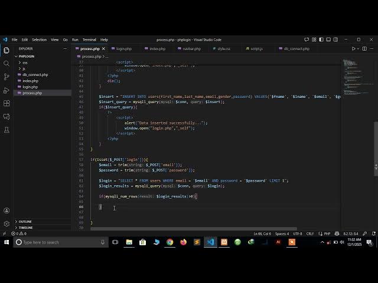Expand the OUTLINE section

(25, 222)
